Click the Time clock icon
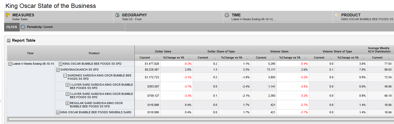The height and width of the screenshot is (124, 394). 227,15
